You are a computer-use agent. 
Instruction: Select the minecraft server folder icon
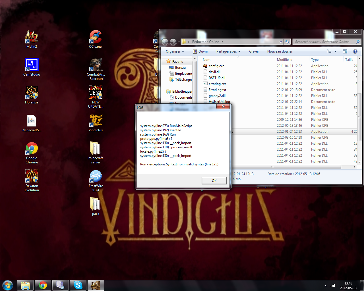(x=96, y=153)
